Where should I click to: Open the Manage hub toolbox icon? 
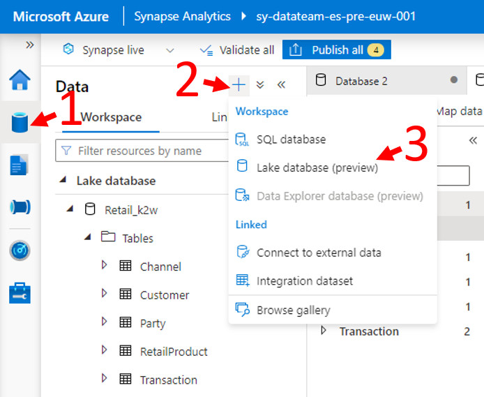pyautogui.click(x=20, y=293)
